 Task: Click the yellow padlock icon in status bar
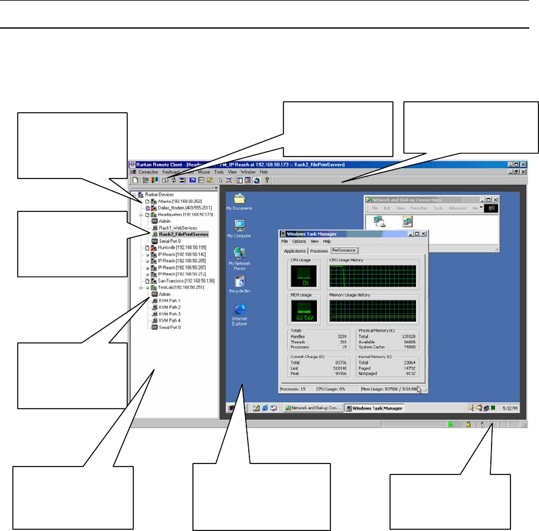click(468, 424)
